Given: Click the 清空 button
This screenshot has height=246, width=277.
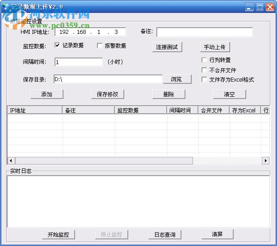Looking at the screenshot, I should [x=230, y=94].
